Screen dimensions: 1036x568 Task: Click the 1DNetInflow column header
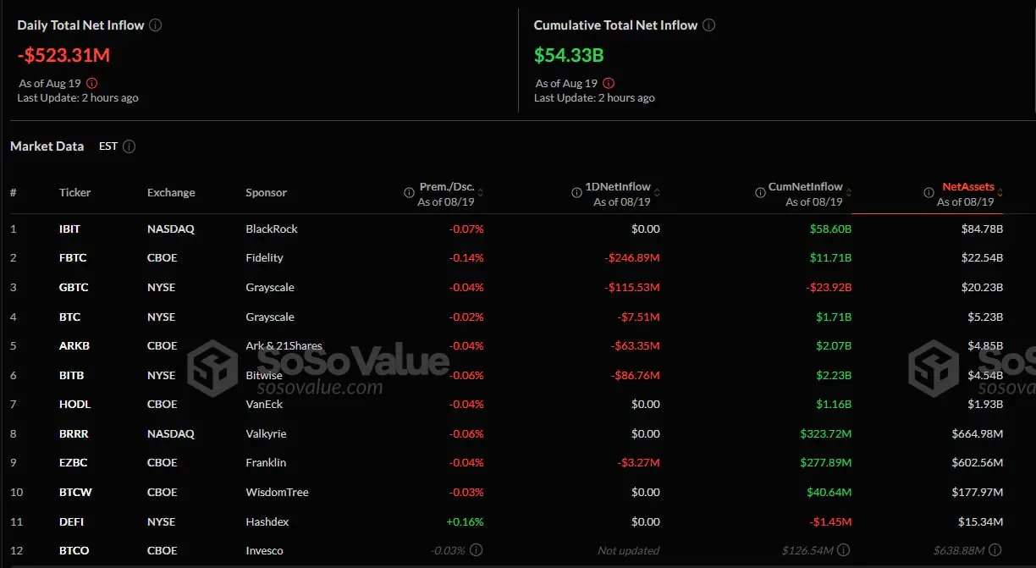pyautogui.click(x=620, y=187)
